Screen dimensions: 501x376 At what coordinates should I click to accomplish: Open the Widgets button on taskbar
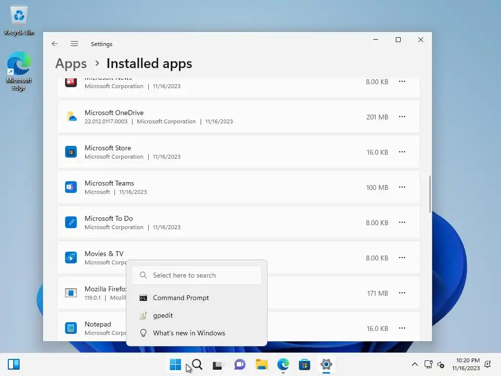click(x=14, y=364)
